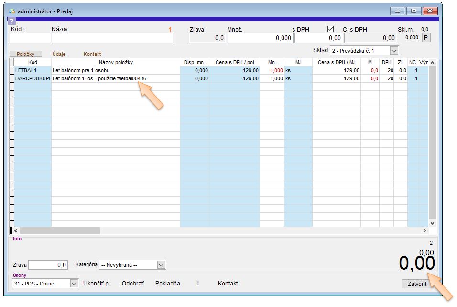Click the Zľava field in the Info panel
This screenshot has height=307, width=457.
click(48, 265)
